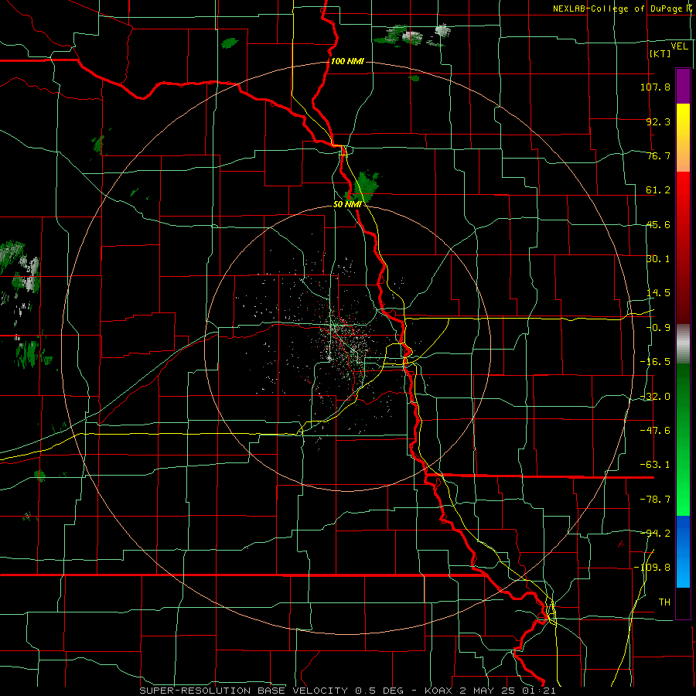Image resolution: width=696 pixels, height=696 pixels.
Task: Select the 76.7 scale value
Action: 658,155
